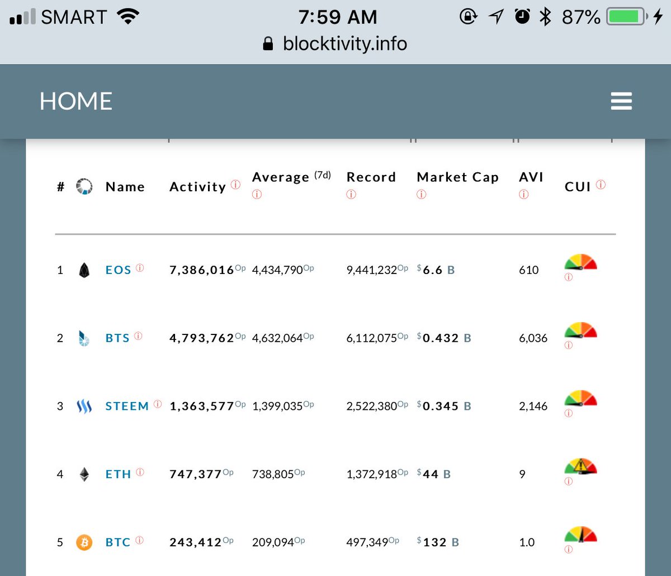Open the STEEM blockchain link
This screenshot has height=576, width=671.
click(x=127, y=407)
